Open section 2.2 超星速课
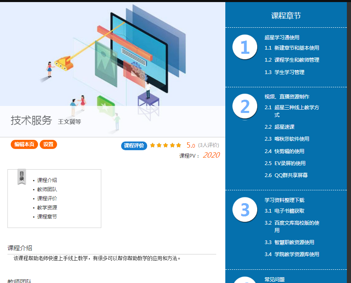The height and width of the screenshot is (283, 351). (279, 127)
